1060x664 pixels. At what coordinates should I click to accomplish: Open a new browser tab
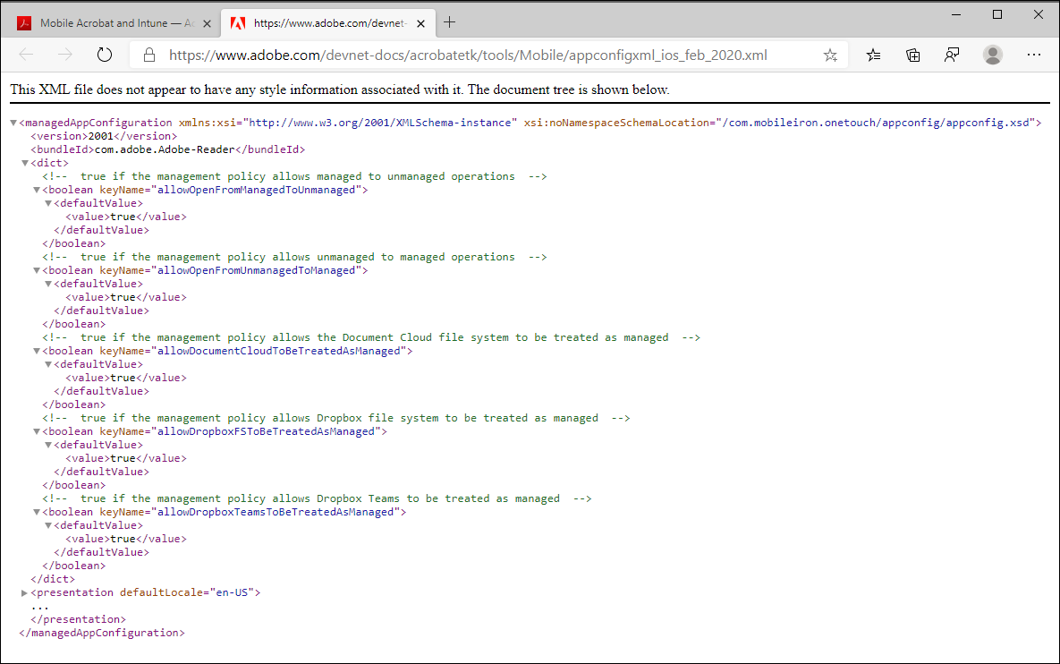[450, 22]
